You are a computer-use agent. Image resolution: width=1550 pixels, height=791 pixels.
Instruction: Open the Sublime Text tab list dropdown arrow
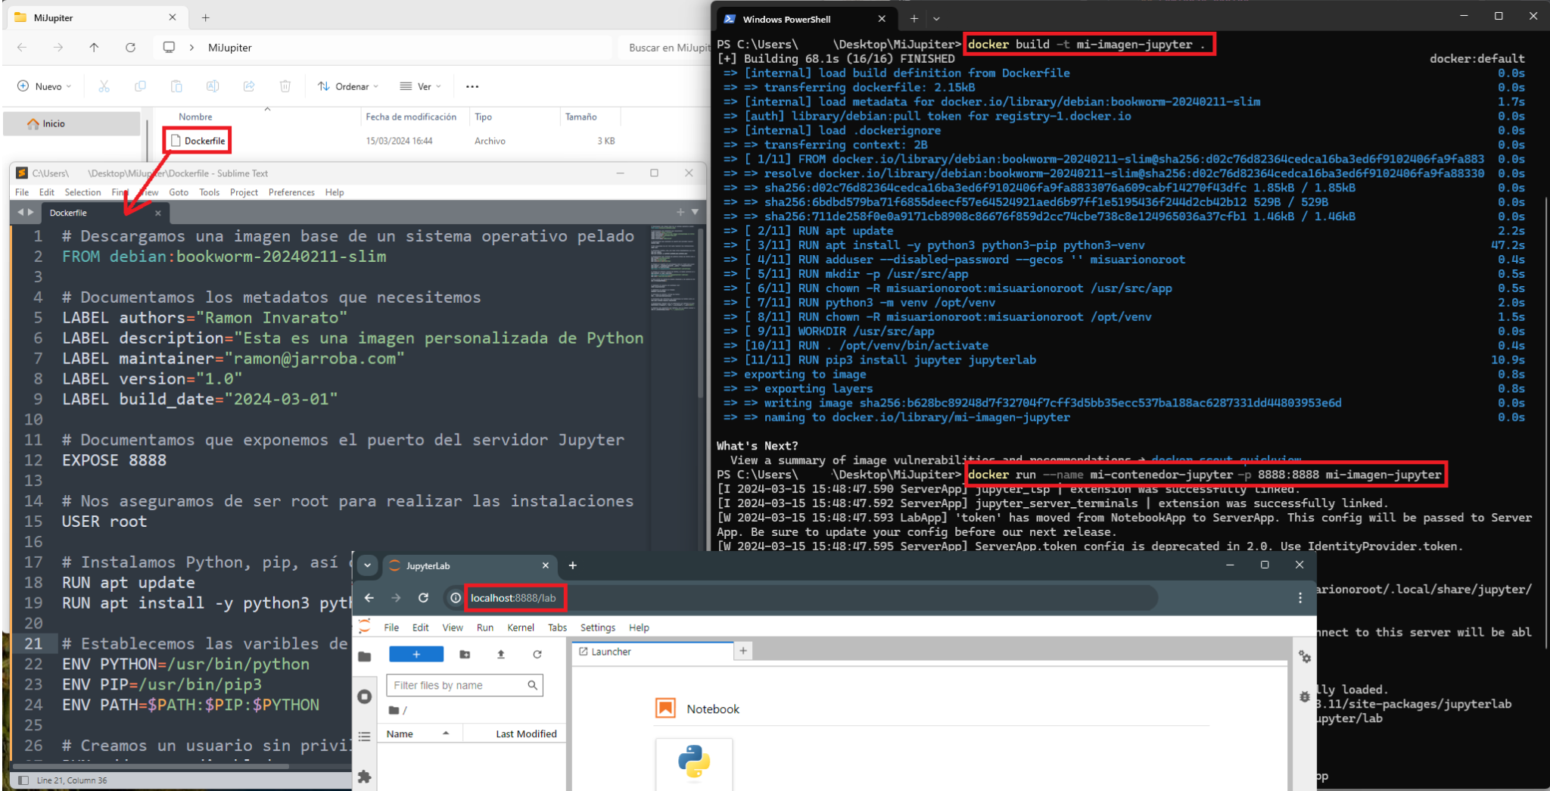pos(695,212)
